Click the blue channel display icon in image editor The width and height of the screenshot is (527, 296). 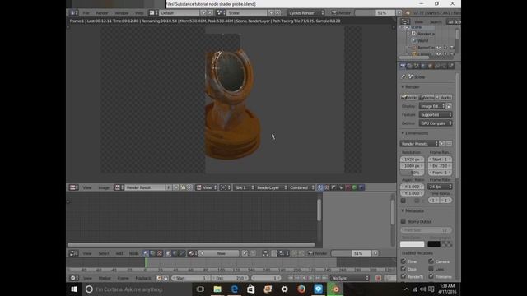(x=361, y=187)
